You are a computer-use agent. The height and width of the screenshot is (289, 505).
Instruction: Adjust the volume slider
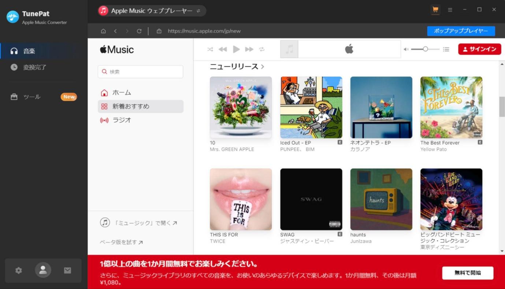coord(425,49)
